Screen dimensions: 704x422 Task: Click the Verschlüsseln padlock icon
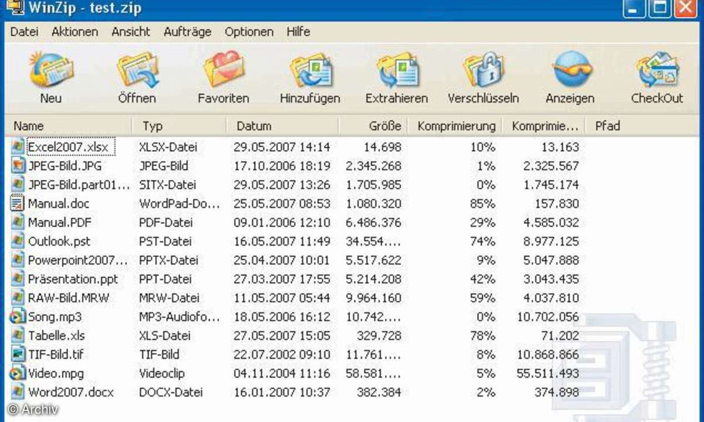pyautogui.click(x=483, y=69)
